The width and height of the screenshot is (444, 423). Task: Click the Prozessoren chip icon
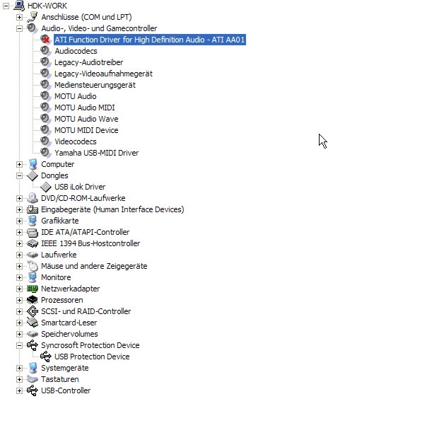click(33, 300)
